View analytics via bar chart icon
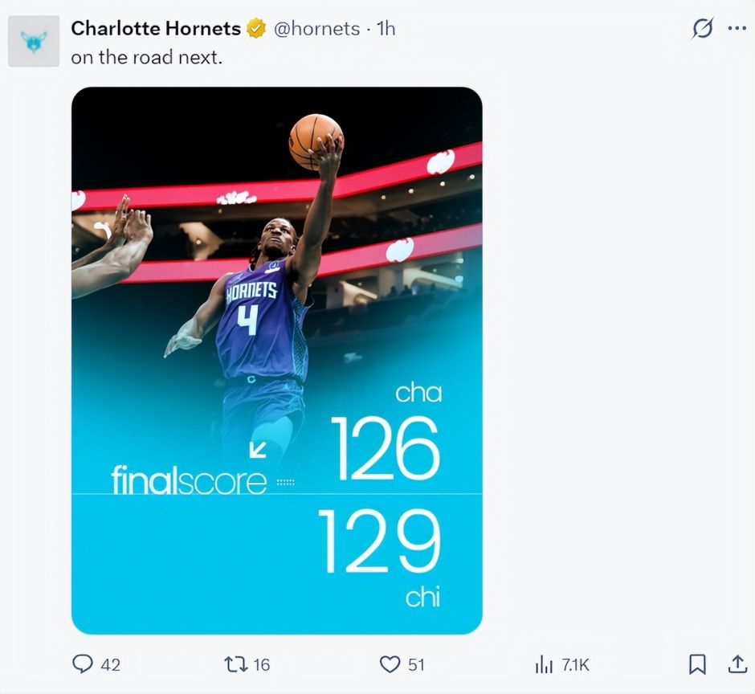The width and height of the screenshot is (755, 694). (x=544, y=664)
